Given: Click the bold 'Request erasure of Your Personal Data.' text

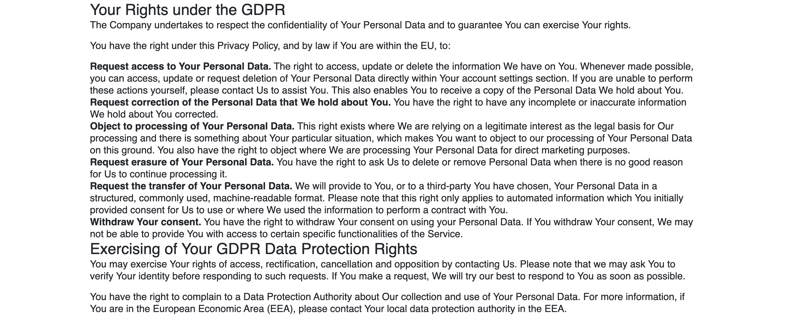Looking at the screenshot, I should pos(182,162).
